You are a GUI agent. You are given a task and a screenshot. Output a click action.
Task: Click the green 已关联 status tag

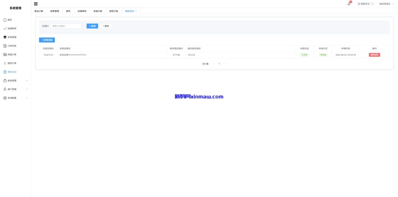tap(304, 55)
